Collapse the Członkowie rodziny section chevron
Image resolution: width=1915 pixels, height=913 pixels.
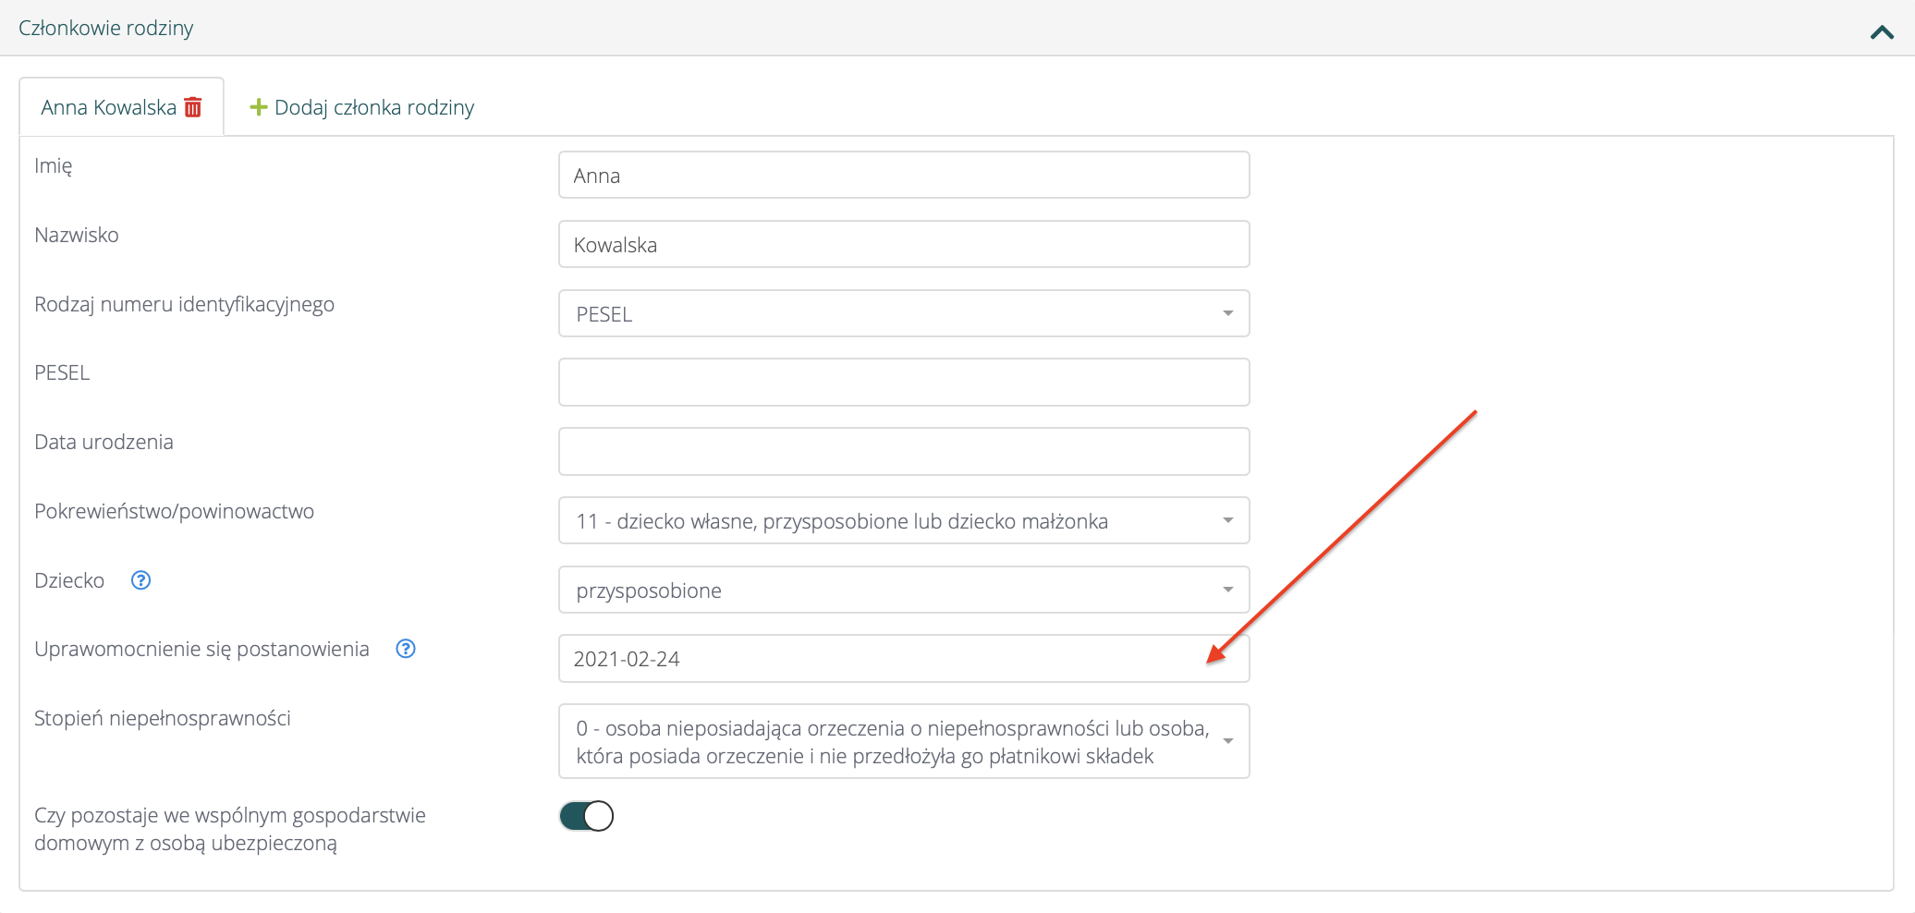click(1882, 32)
